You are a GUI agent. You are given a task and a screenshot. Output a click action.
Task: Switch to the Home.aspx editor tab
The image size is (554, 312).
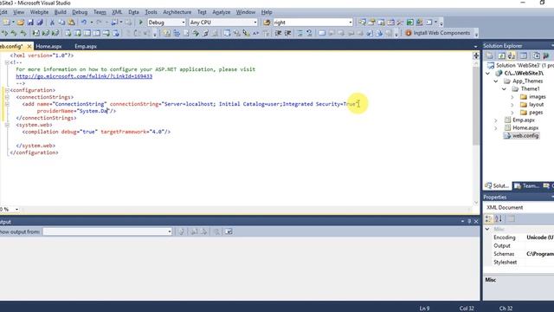pos(48,46)
